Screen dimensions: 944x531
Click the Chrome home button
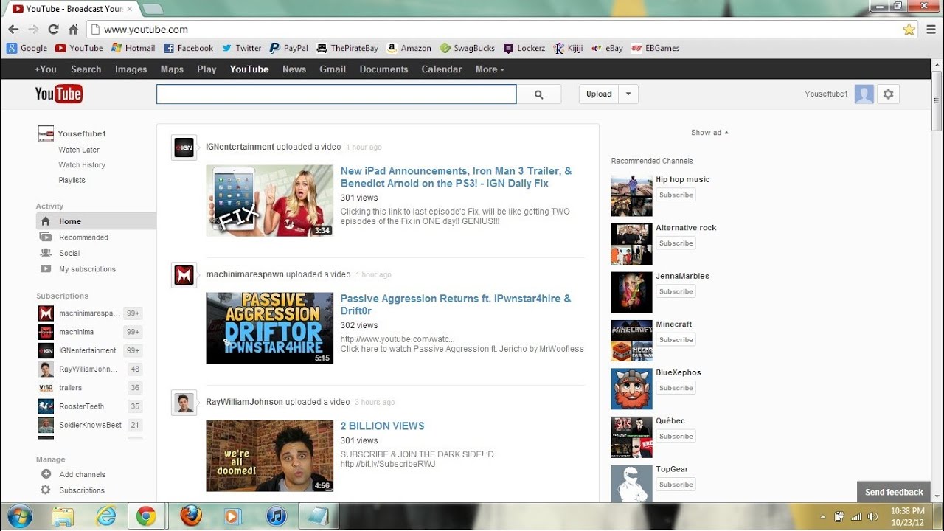click(x=73, y=29)
